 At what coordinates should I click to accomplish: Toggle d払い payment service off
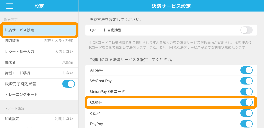(246, 113)
